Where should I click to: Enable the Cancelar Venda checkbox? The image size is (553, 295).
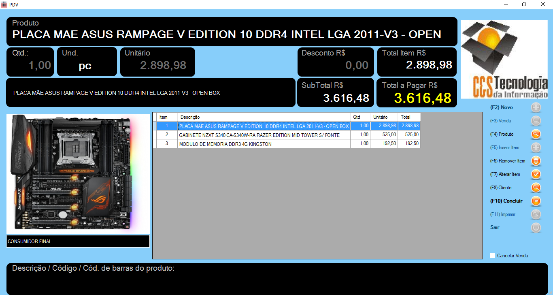pos(493,256)
